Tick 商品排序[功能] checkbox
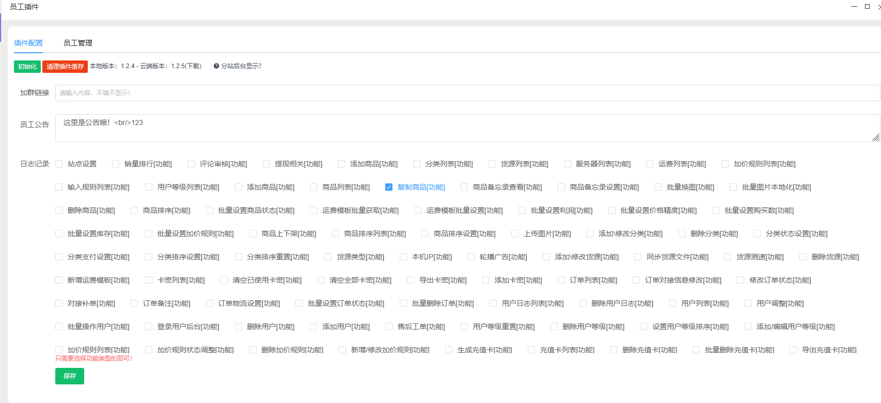 point(134,210)
